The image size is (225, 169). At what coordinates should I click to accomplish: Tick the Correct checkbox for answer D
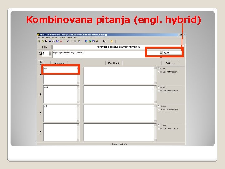(x=158, y=125)
